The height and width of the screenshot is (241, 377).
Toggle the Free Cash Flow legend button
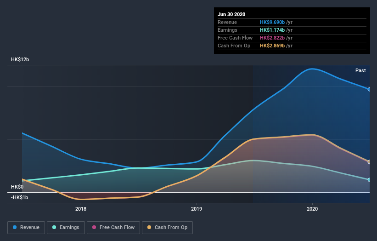click(113, 228)
